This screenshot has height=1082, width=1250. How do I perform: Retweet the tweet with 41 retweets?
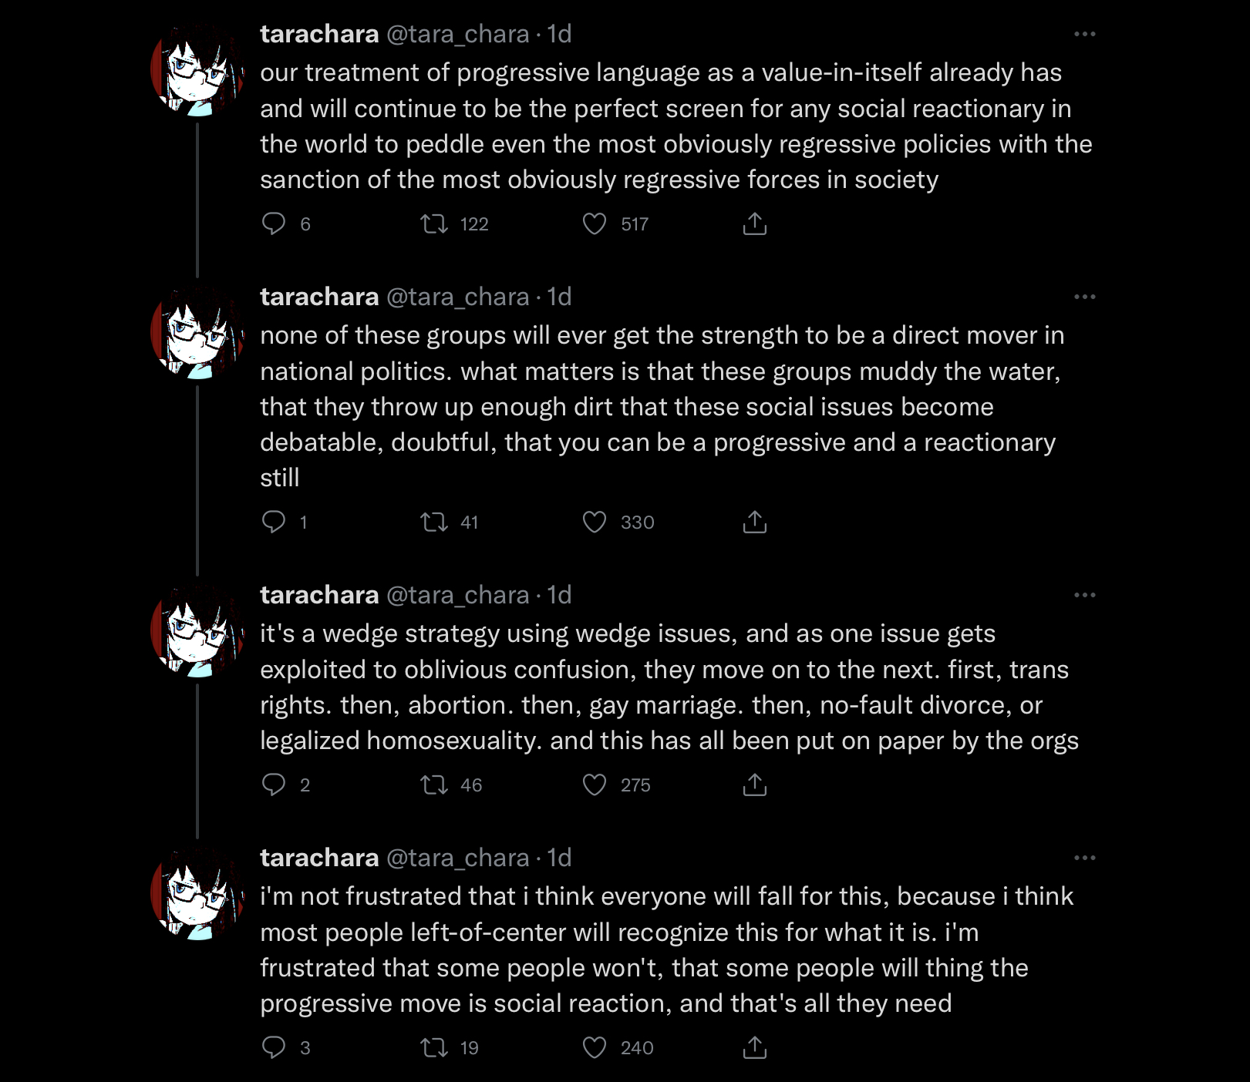tap(434, 522)
